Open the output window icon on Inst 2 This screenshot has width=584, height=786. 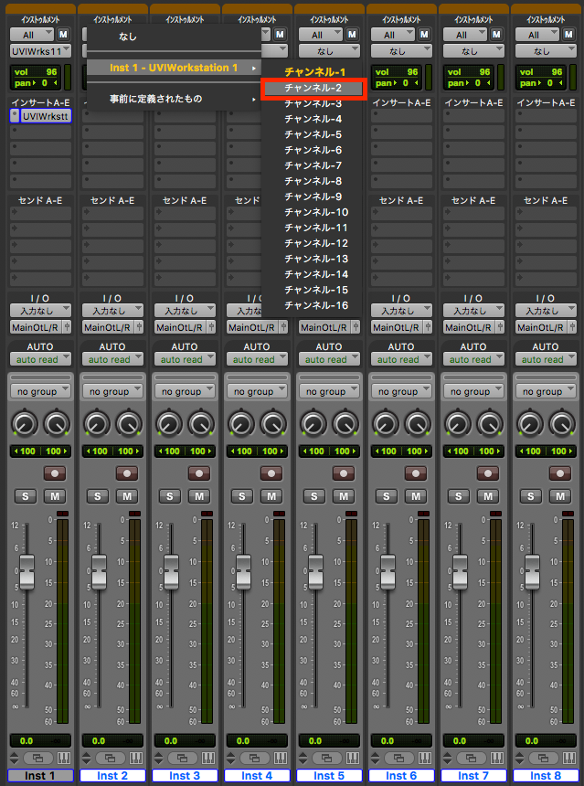111,758
